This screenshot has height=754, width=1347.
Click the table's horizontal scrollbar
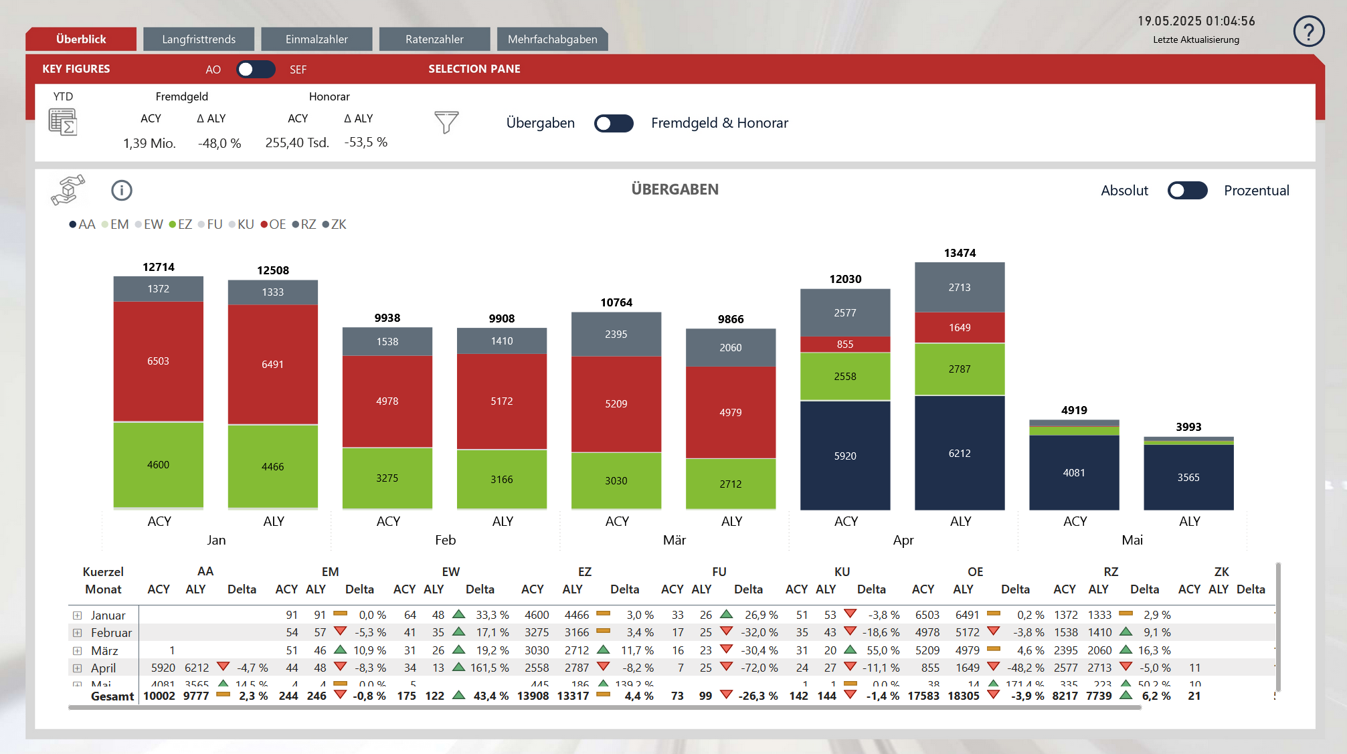(x=604, y=707)
